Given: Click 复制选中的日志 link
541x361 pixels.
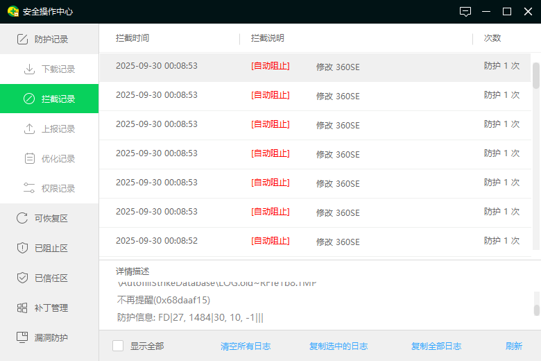Looking at the screenshot, I should (x=338, y=346).
